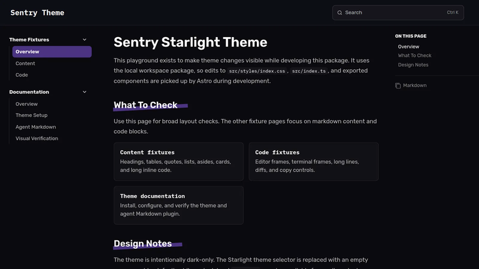This screenshot has width=479, height=269.
Task: Select the highlighted Overview sidebar item
Action: 52,51
